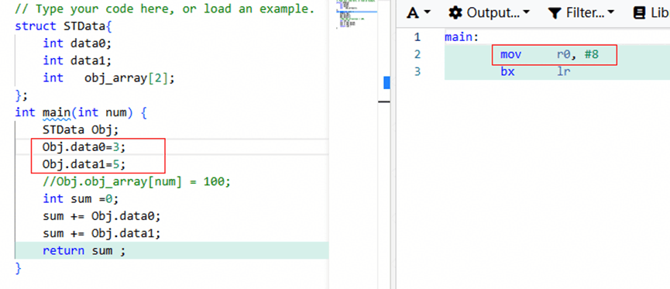Click the 'int data1;' declaration line

77,60
